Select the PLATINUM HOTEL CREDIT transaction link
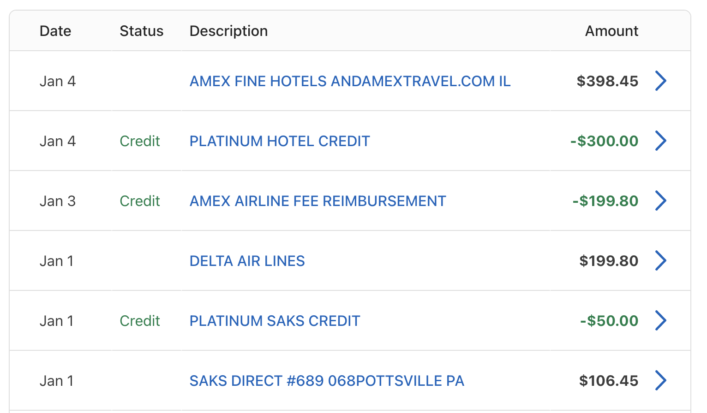Viewport: 707px width, 413px height. [280, 141]
